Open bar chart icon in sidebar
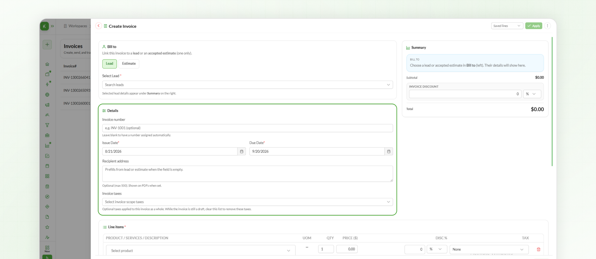The width and height of the screenshot is (596, 259). coord(47,146)
